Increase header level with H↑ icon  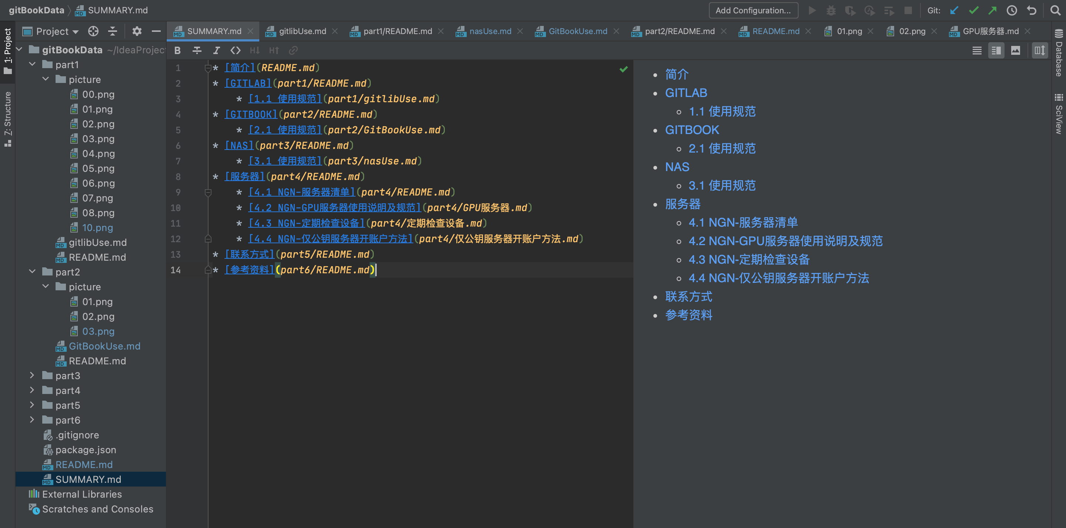[x=274, y=50]
